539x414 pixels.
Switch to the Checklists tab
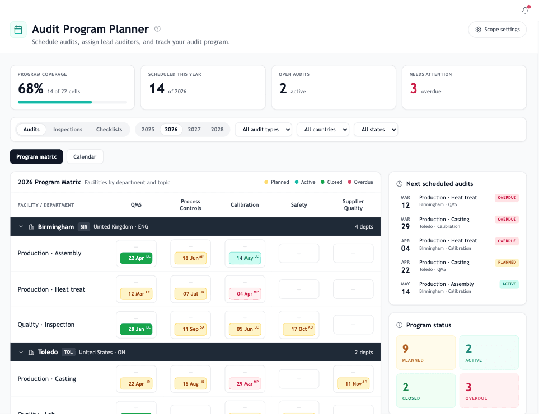coord(109,130)
